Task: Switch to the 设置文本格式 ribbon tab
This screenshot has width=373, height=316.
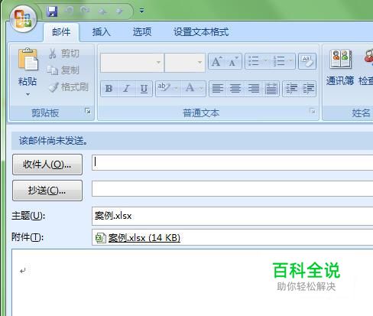Action: point(201,32)
